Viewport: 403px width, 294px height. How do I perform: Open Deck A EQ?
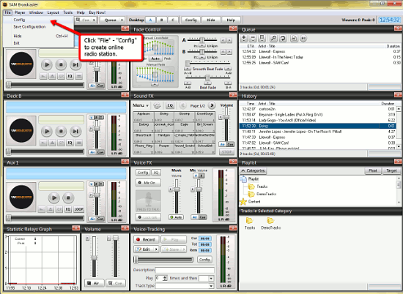pyautogui.click(x=70, y=76)
